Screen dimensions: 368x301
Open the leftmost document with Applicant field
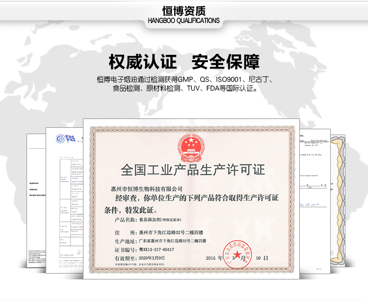coord(36,201)
